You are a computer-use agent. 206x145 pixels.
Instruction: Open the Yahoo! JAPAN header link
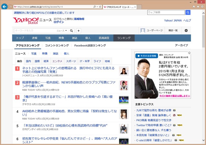(x=173, y=21)
